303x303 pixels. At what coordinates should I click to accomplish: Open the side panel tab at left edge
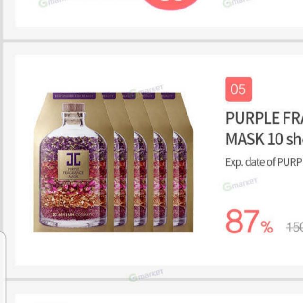(x=3, y=267)
